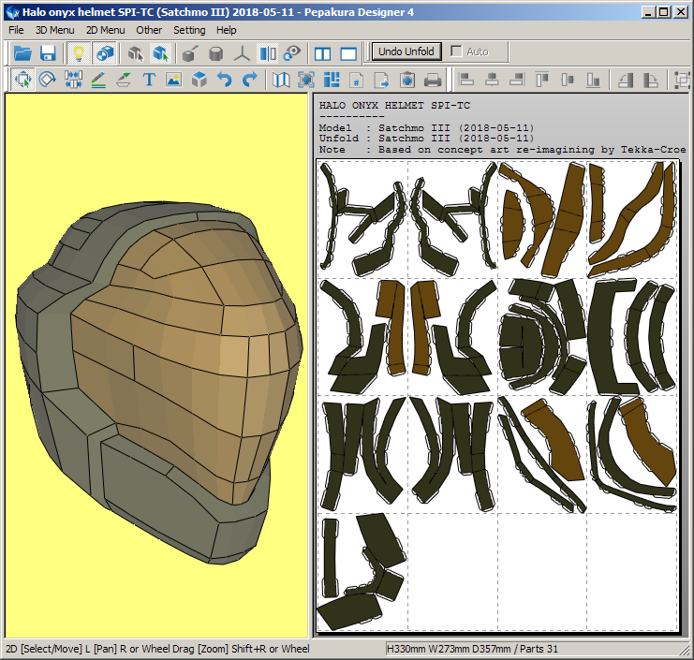Switch to the split two-pane window layout
Viewport: 694px width, 660px height.
323,53
